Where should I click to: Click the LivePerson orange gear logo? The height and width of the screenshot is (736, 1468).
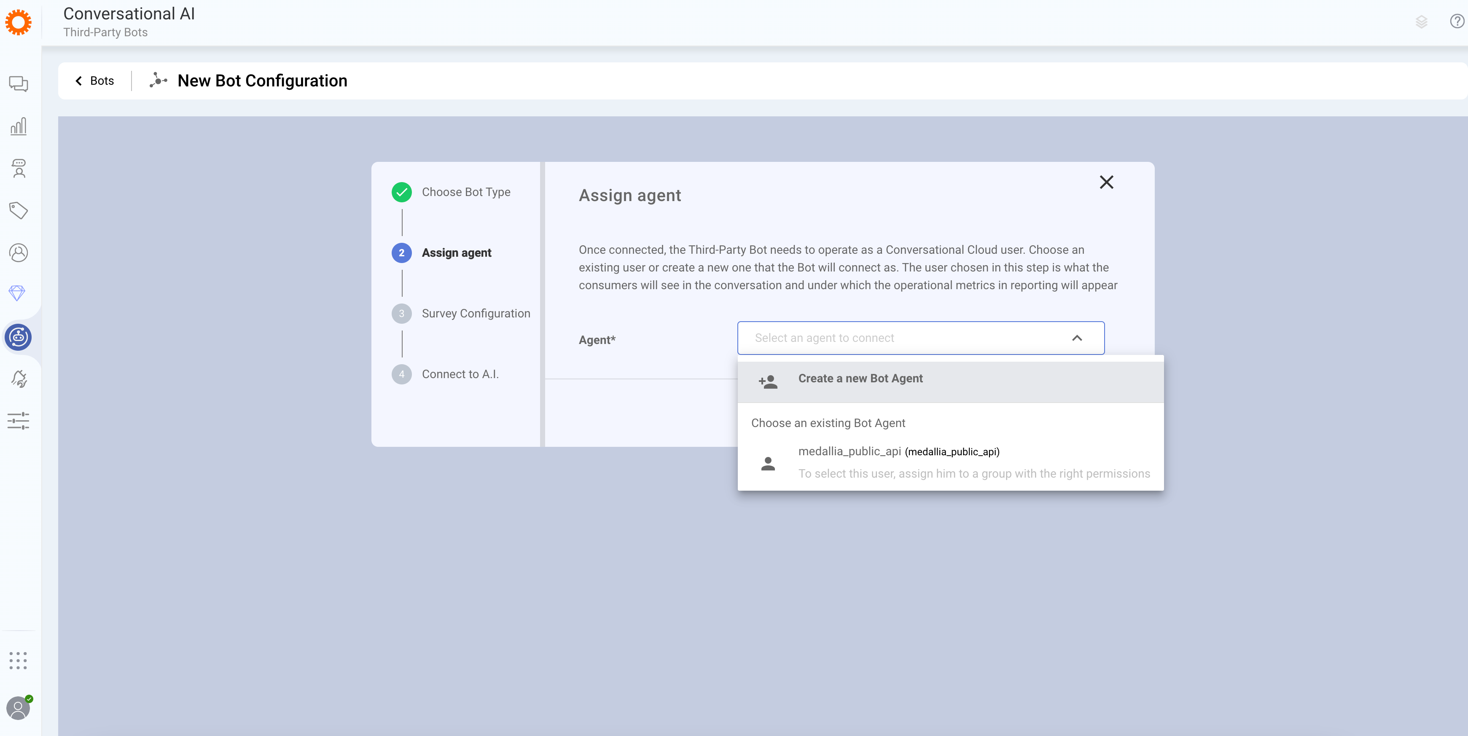pos(18,22)
